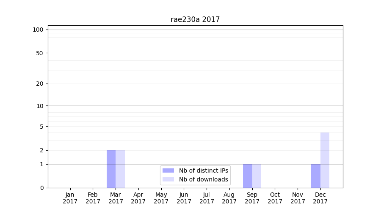
Task: Select the Dec 2017 x-axis label
Action: (320, 198)
